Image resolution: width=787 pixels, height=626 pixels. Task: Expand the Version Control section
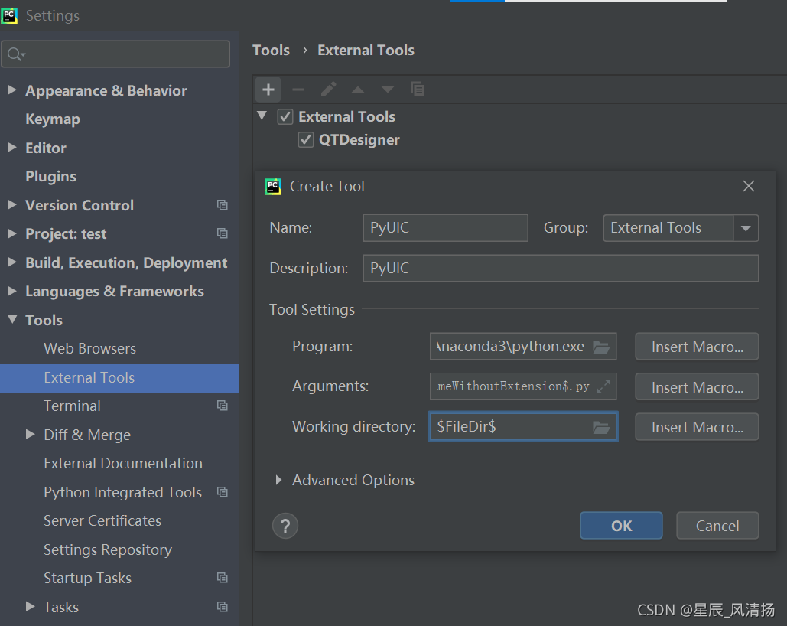click(12, 204)
